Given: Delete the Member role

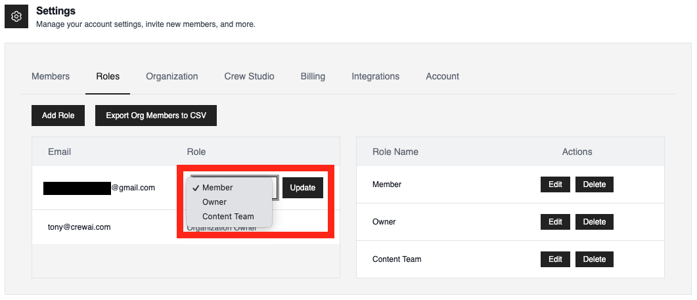Looking at the screenshot, I should coord(595,184).
